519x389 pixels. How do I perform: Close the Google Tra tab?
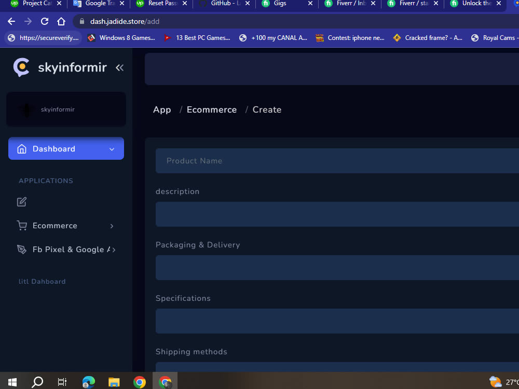point(122,3)
